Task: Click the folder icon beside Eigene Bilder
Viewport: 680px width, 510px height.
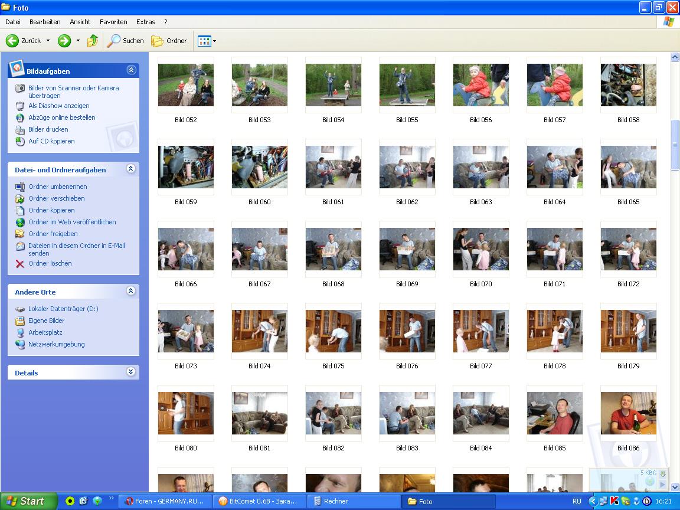Action: tap(20, 321)
